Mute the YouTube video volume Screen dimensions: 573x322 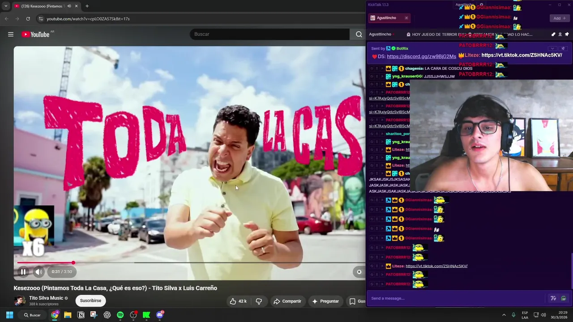tap(39, 271)
